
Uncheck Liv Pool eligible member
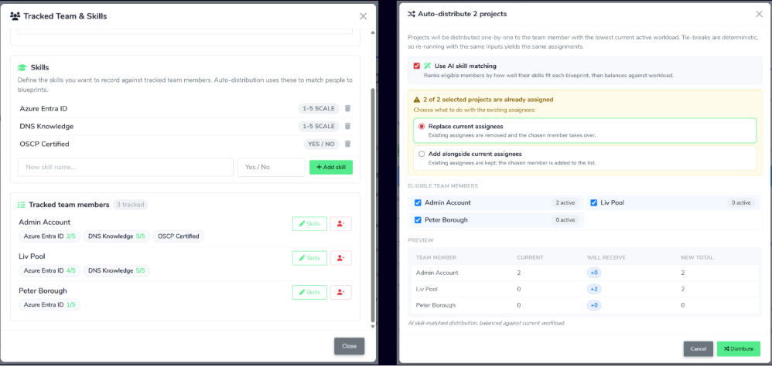click(x=594, y=202)
